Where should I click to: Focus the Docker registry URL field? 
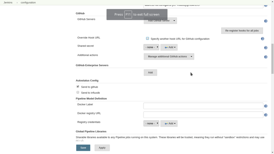pos(203,115)
